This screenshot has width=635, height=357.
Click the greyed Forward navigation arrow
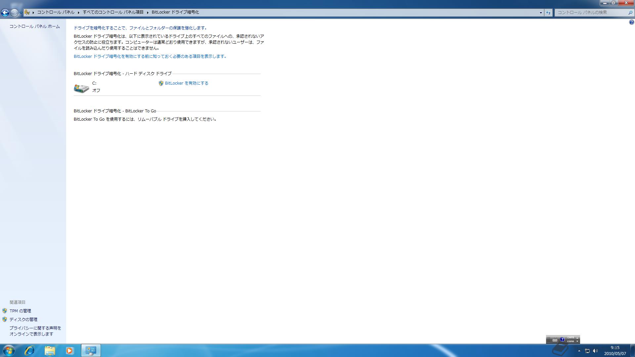tap(14, 13)
